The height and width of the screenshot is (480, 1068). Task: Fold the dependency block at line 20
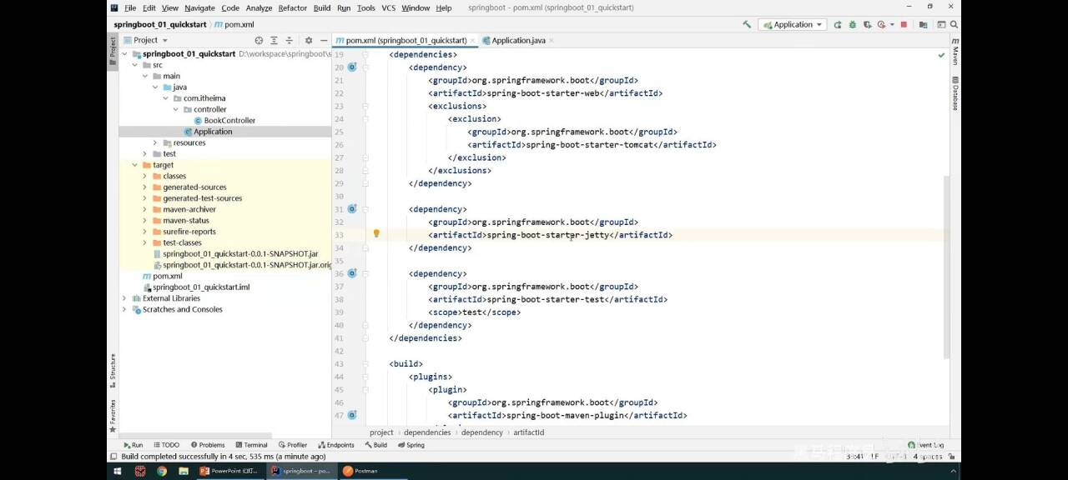[365, 67]
